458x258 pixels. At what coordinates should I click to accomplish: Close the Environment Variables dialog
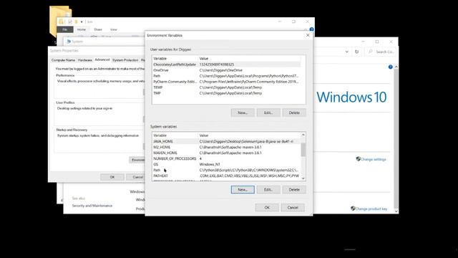(x=308, y=35)
